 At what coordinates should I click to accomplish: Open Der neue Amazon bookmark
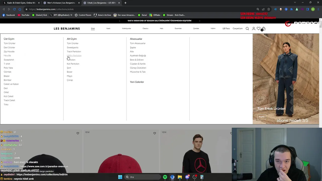[x=125, y=15]
